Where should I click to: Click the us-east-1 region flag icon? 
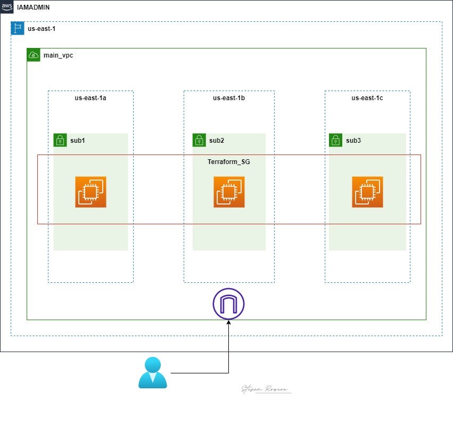point(17,28)
